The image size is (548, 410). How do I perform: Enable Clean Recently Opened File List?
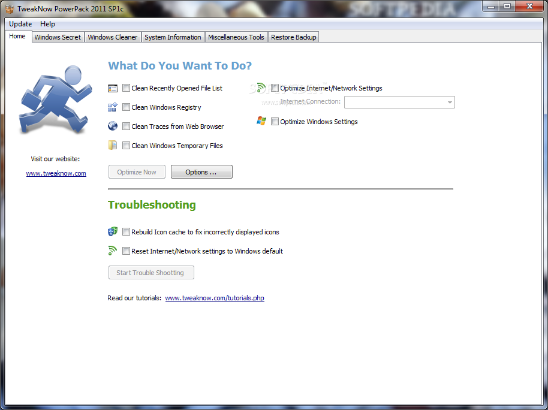tap(126, 88)
